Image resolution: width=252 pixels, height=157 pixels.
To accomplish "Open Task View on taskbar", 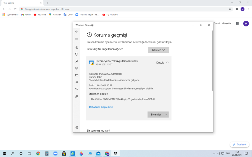I will pyautogui.click(x=29, y=153).
